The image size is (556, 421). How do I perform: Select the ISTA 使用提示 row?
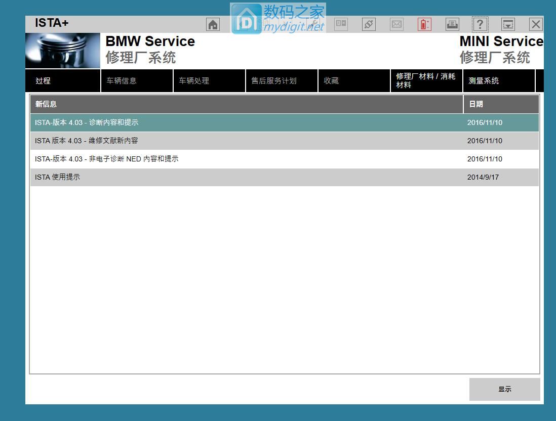(285, 177)
